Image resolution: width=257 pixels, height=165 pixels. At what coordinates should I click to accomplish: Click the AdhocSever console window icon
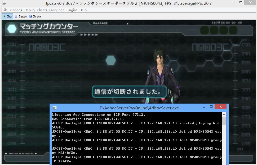click(55, 108)
